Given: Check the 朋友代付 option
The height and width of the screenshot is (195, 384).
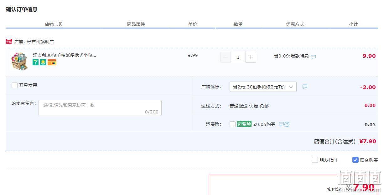Looking at the screenshot, I should click(x=315, y=160).
